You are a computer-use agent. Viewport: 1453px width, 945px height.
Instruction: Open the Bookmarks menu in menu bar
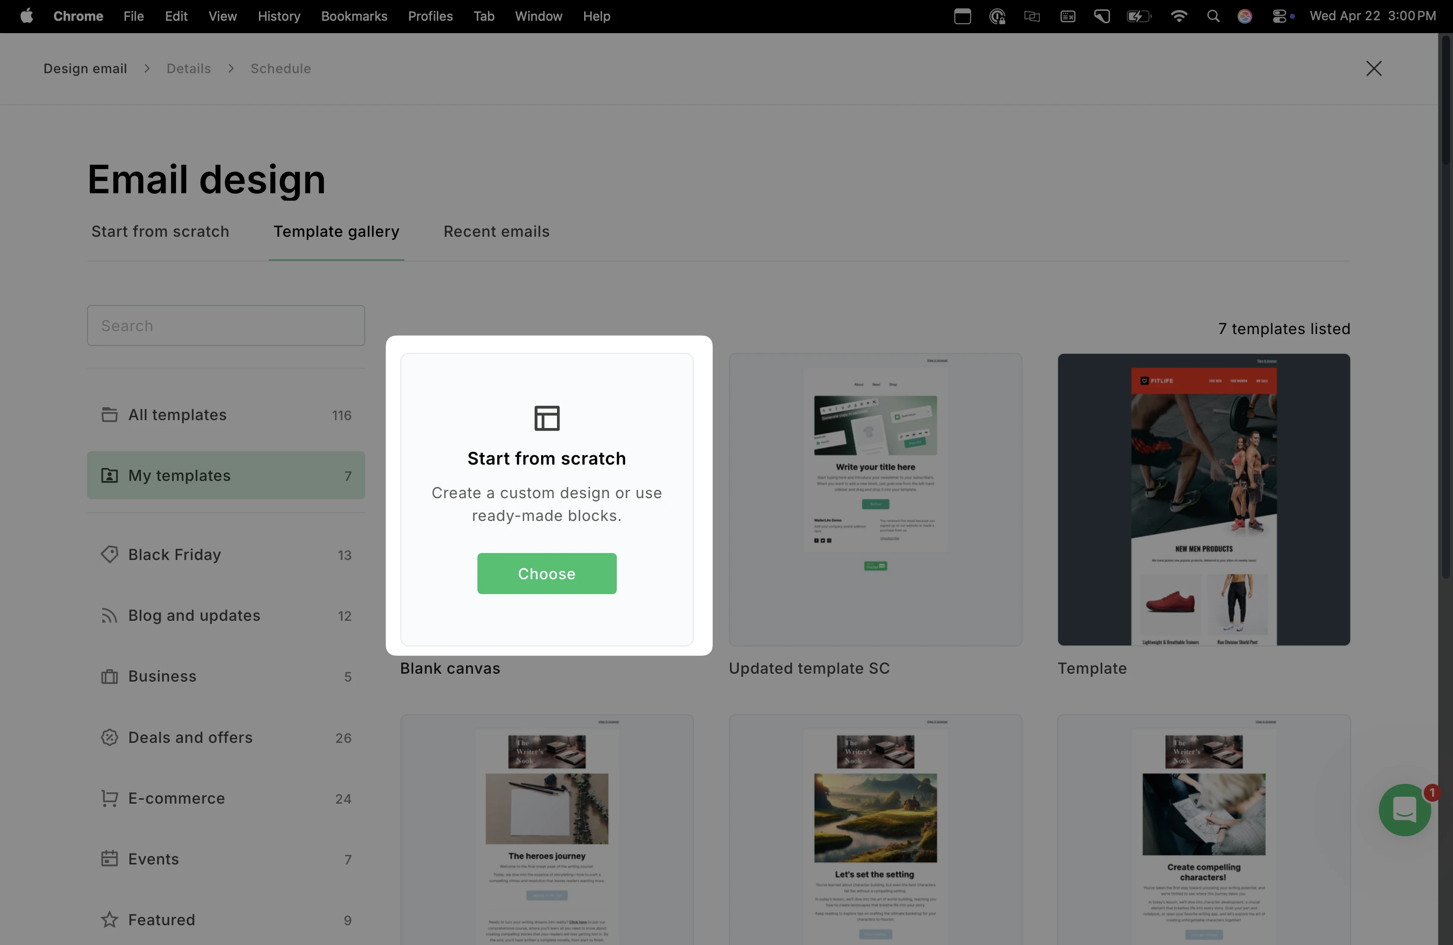click(354, 16)
